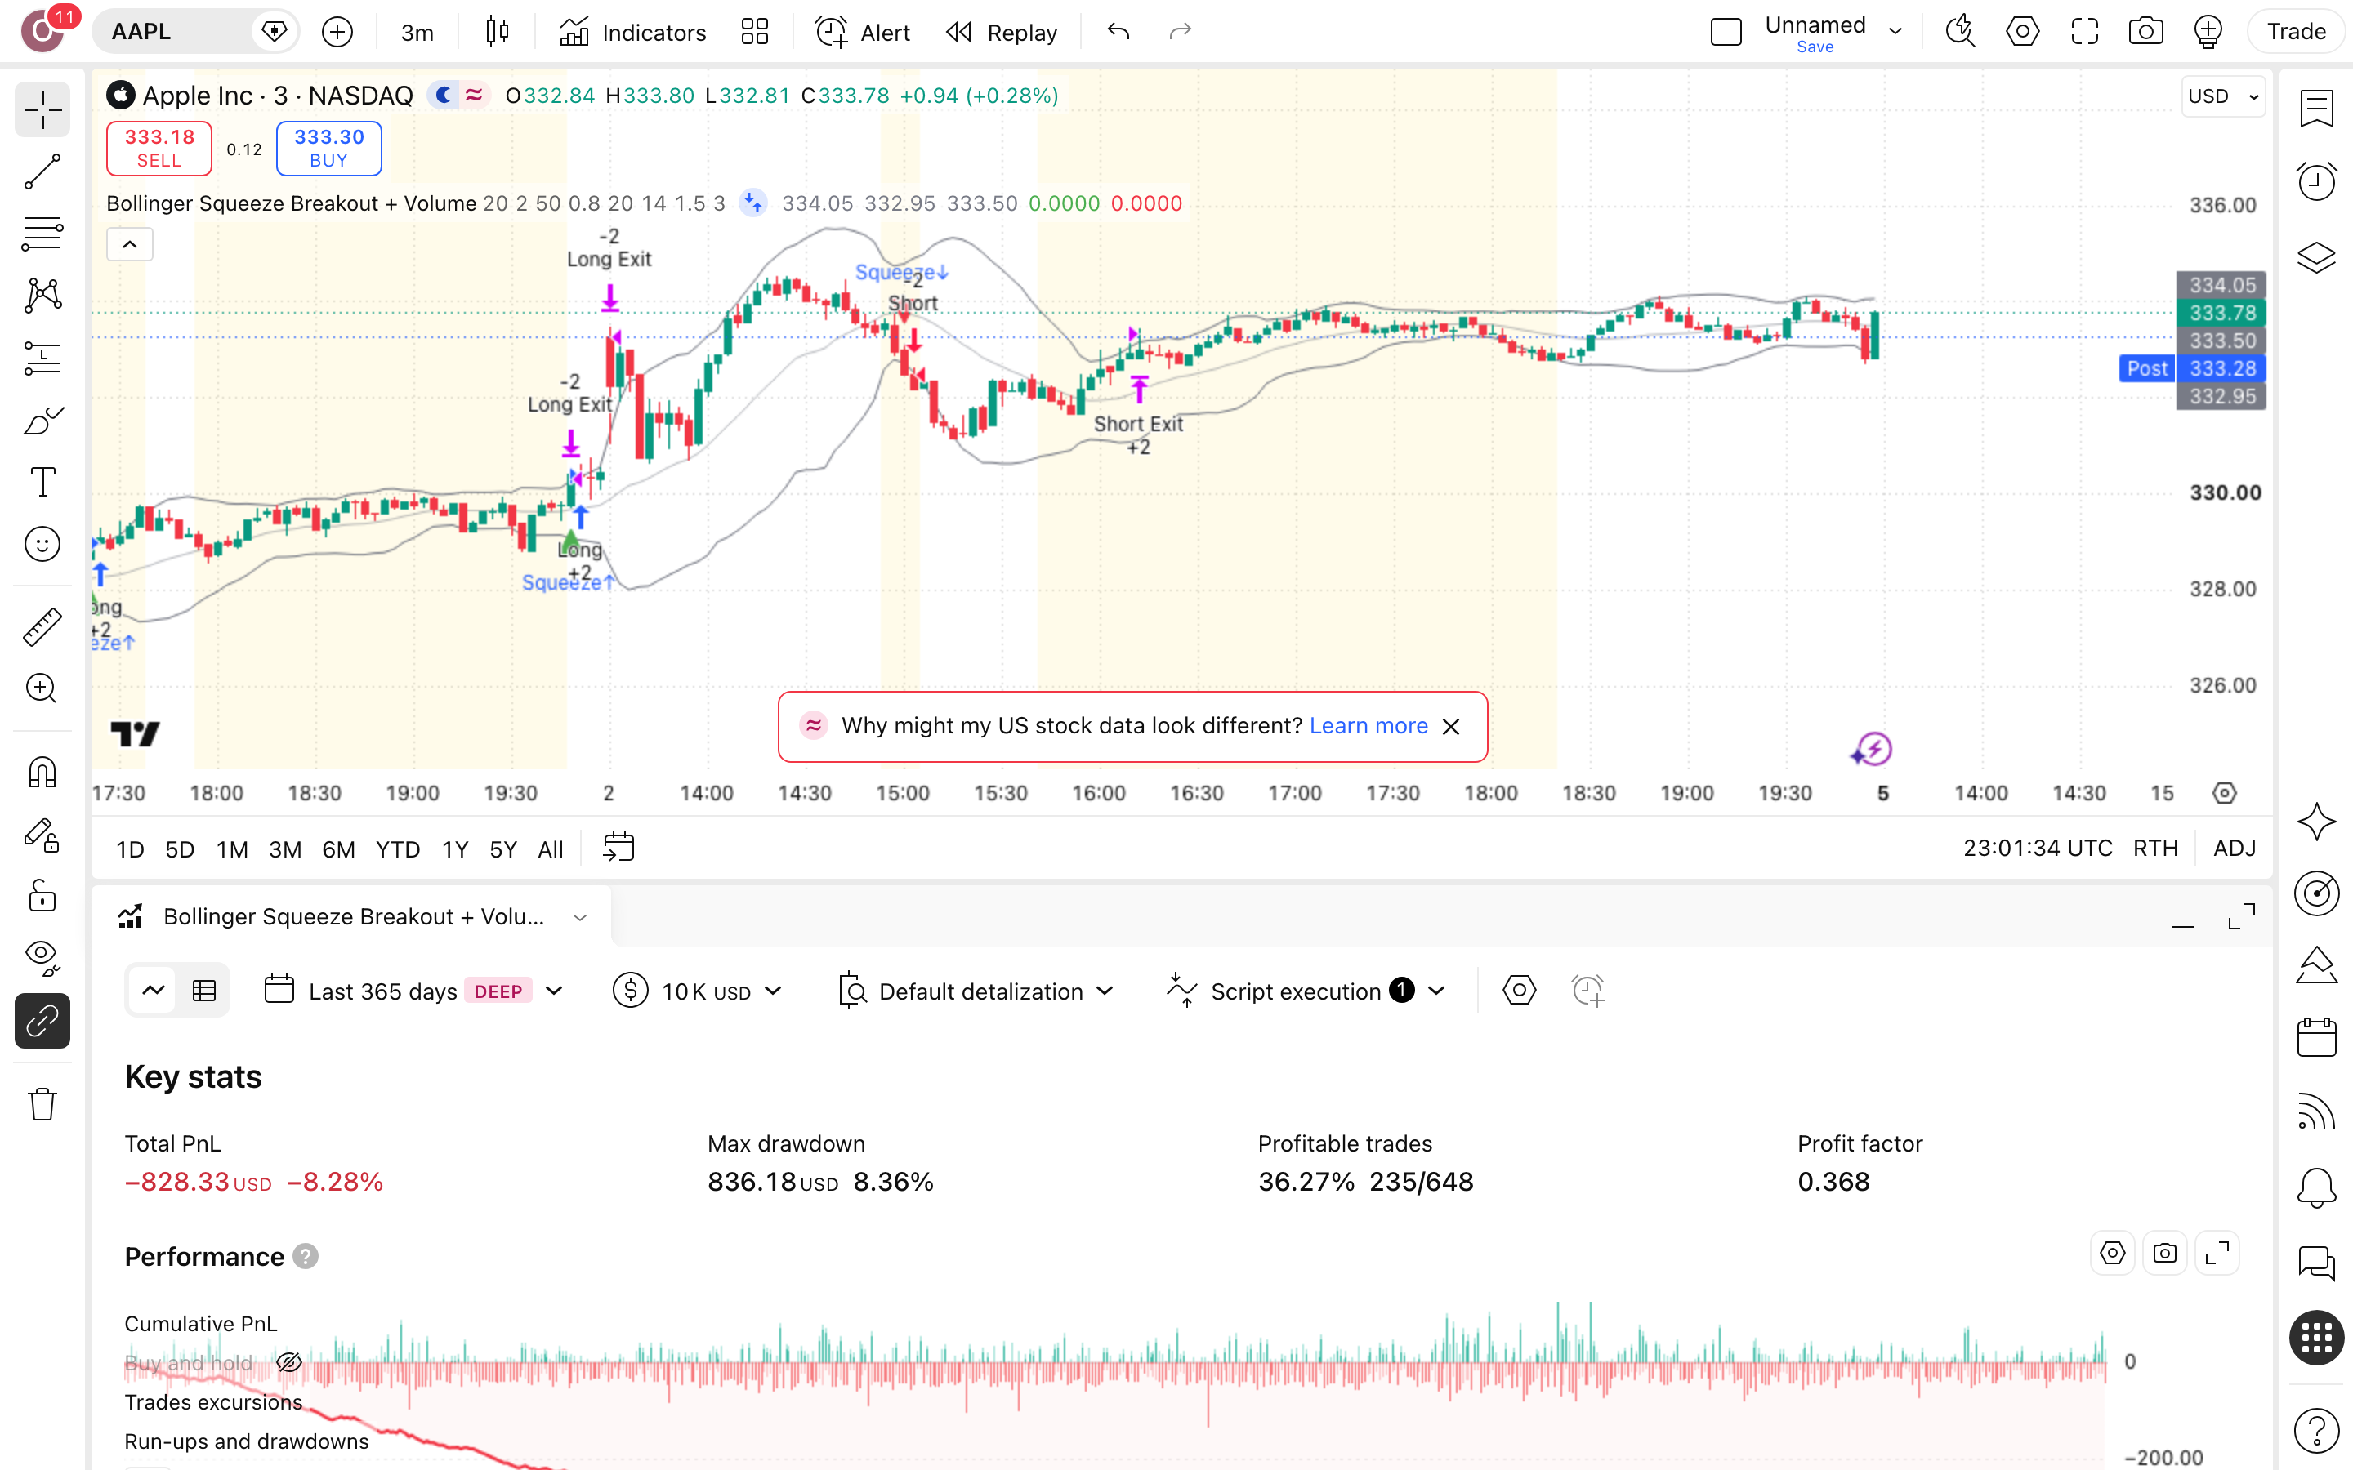2353x1470 pixels.
Task: Select the brush drawing tool
Action: tap(42, 420)
